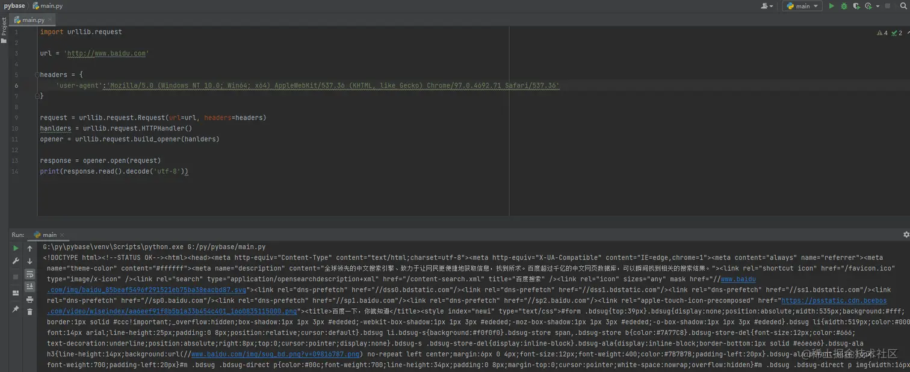This screenshot has width=910, height=372.
Task: Click the restore layout icon in Run panel
Action: [16, 293]
